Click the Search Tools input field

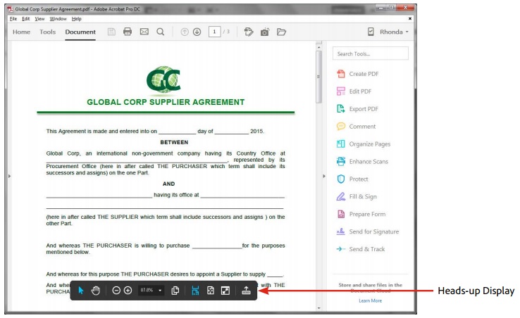(x=370, y=53)
